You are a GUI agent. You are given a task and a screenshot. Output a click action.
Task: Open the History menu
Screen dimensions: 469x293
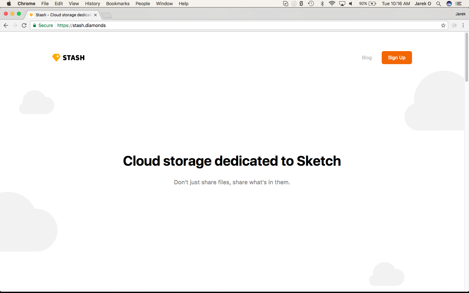[x=92, y=4]
